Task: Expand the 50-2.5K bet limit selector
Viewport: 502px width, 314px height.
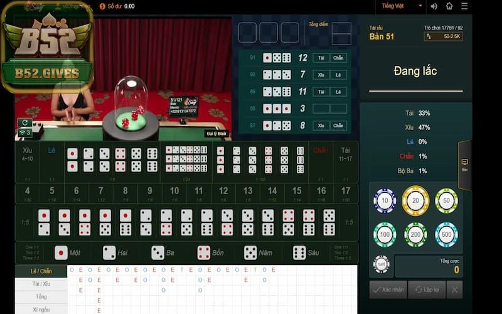Action: (x=444, y=37)
